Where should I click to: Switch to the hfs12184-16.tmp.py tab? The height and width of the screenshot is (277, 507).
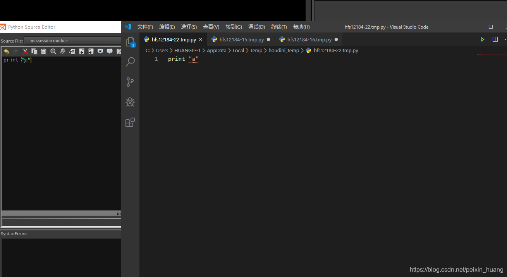(x=309, y=39)
